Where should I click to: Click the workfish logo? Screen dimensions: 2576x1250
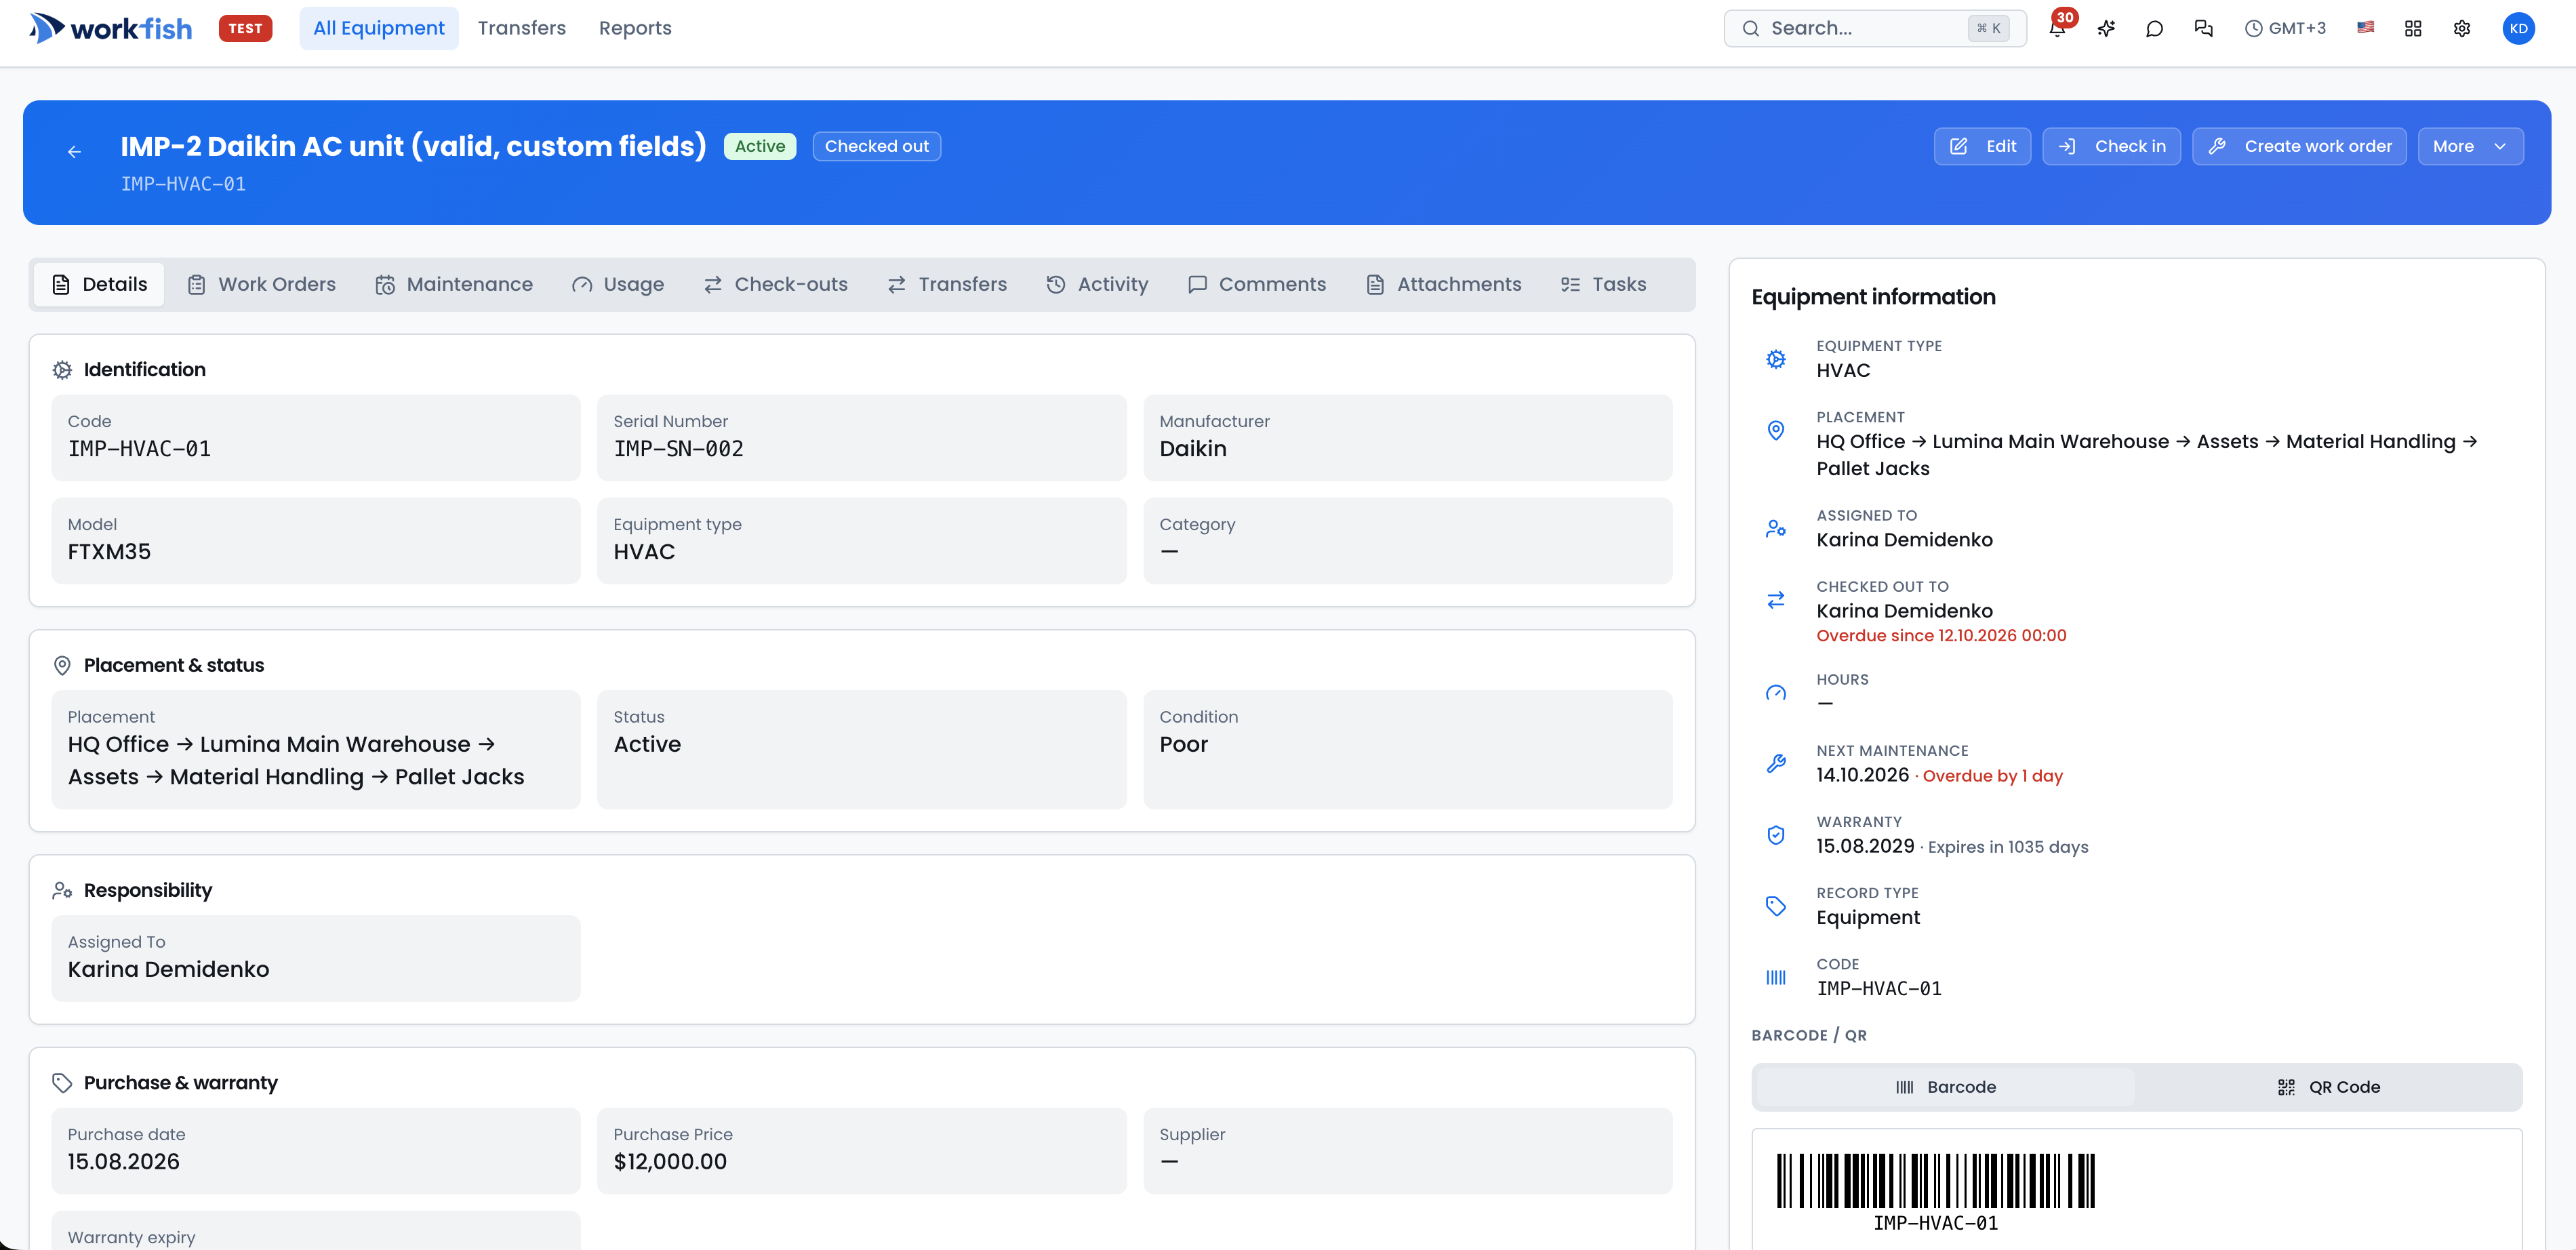(x=111, y=28)
